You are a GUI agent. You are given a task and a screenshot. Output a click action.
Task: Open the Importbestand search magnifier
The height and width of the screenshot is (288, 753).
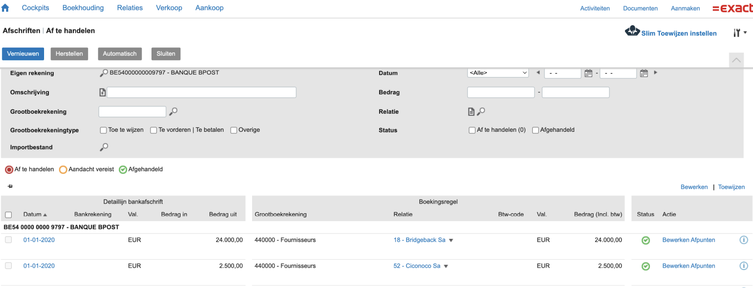[103, 147]
